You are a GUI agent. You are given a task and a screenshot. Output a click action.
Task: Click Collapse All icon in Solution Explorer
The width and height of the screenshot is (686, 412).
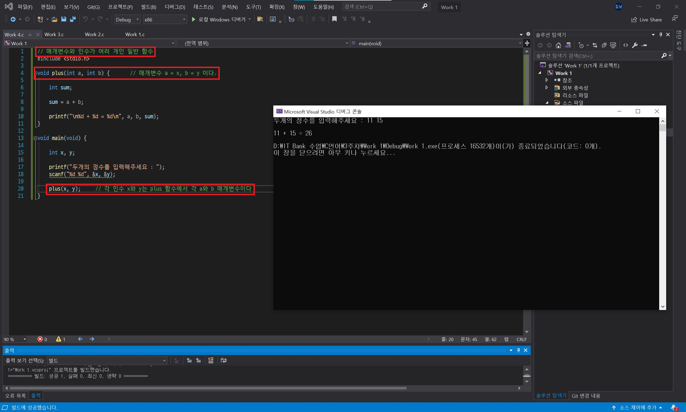(x=604, y=45)
